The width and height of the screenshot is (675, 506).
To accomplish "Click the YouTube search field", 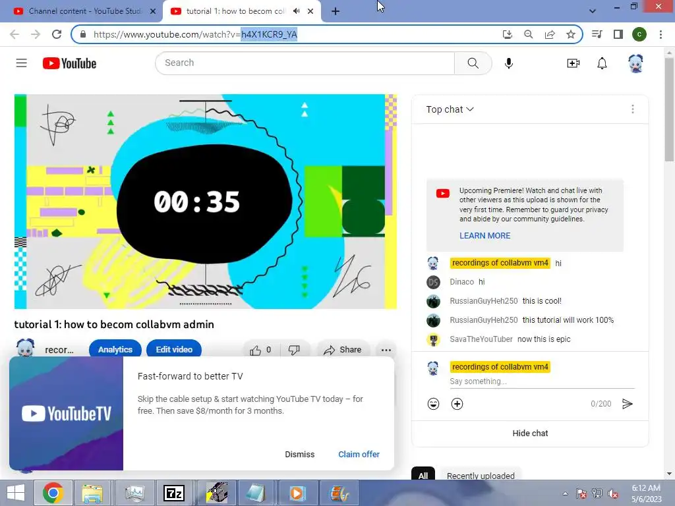I will (x=305, y=63).
